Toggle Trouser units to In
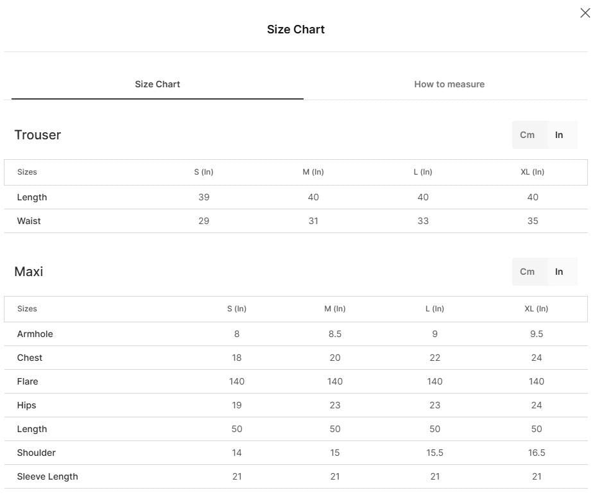 pos(559,135)
